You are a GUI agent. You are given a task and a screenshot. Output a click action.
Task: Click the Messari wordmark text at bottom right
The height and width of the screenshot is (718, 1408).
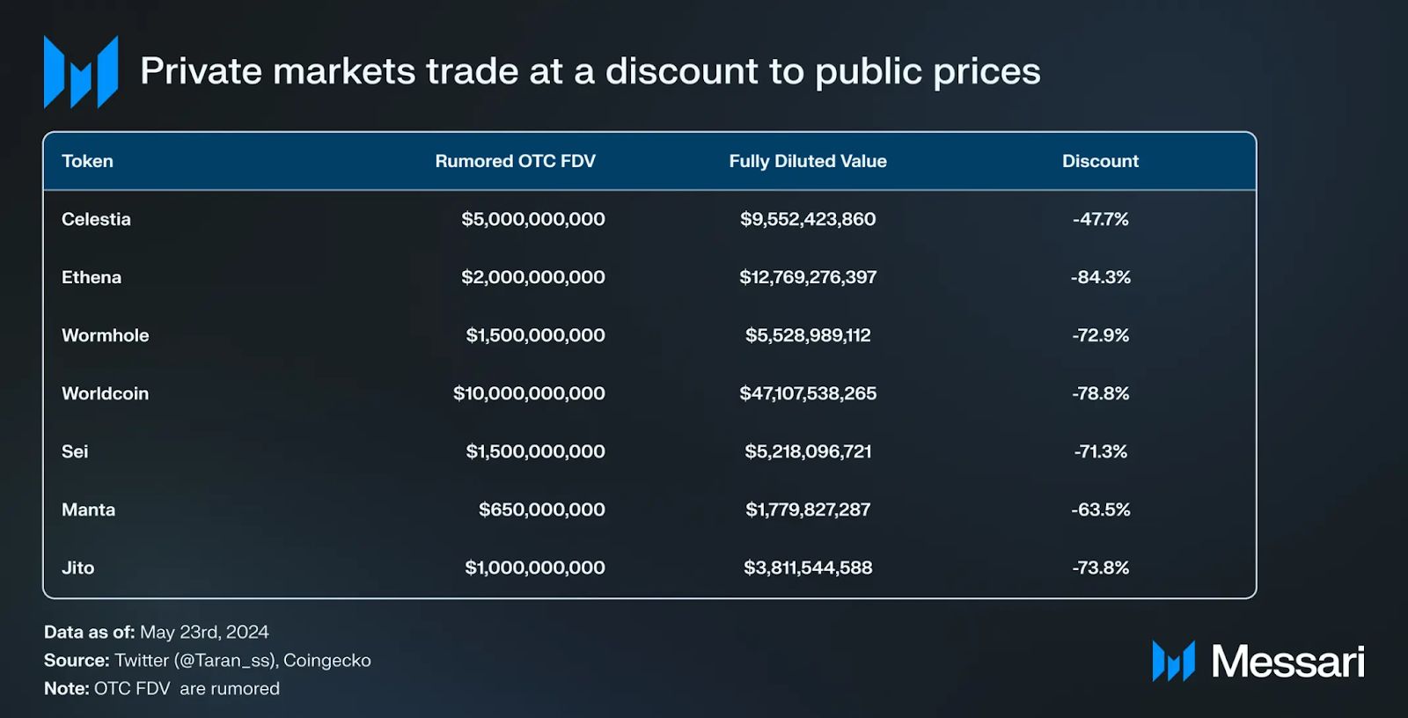tap(1287, 662)
